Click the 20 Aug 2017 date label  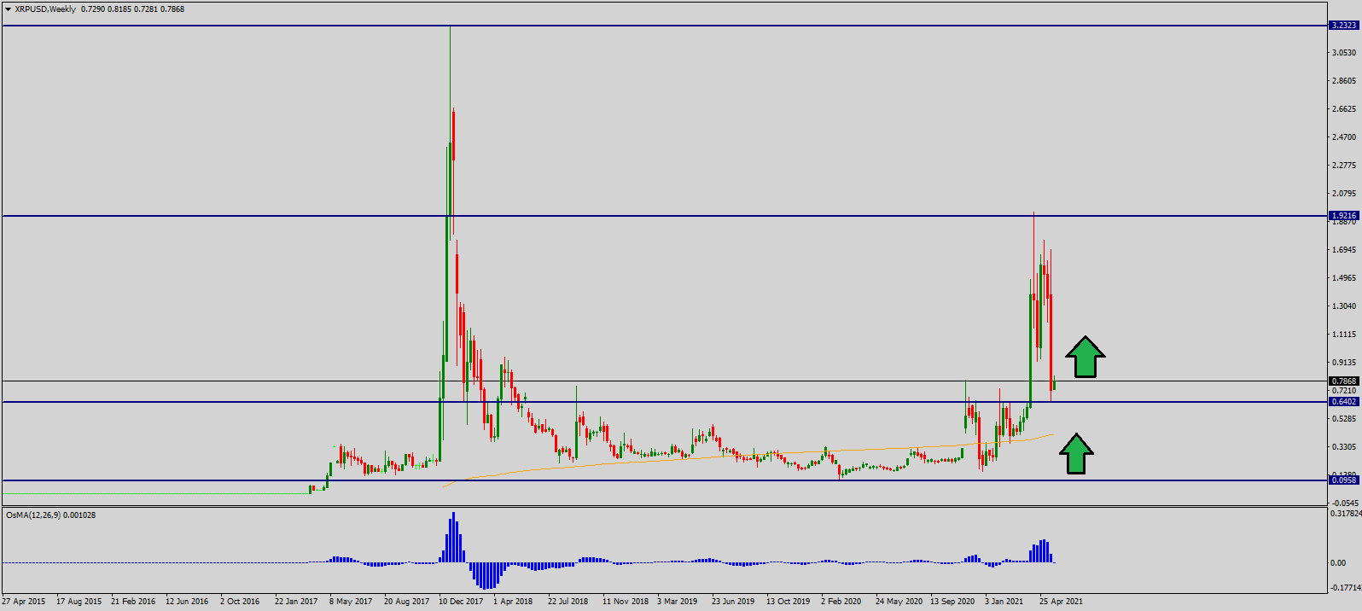pyautogui.click(x=406, y=602)
